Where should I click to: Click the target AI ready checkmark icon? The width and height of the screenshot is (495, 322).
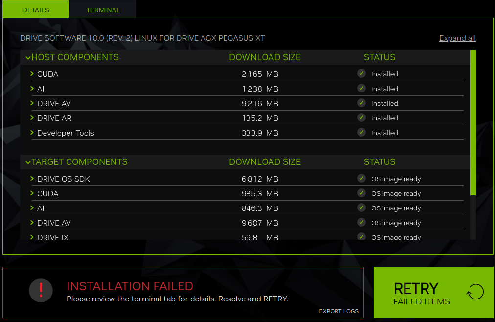click(x=361, y=207)
